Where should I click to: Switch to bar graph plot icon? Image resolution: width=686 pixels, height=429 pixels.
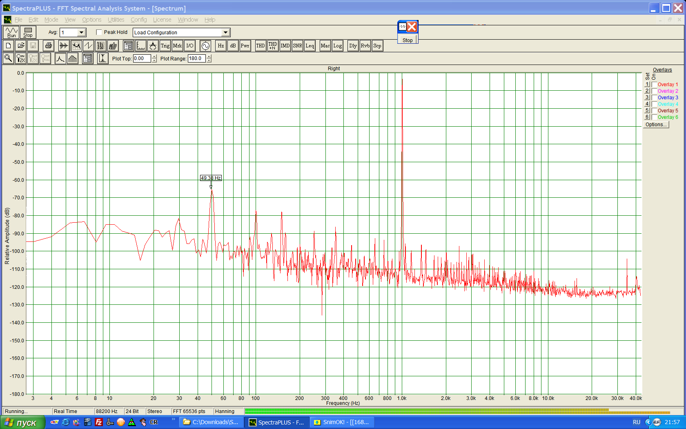[x=73, y=58]
